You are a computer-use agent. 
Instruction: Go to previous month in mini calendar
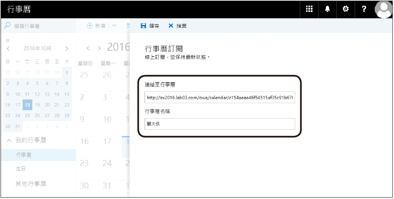tap(8, 49)
